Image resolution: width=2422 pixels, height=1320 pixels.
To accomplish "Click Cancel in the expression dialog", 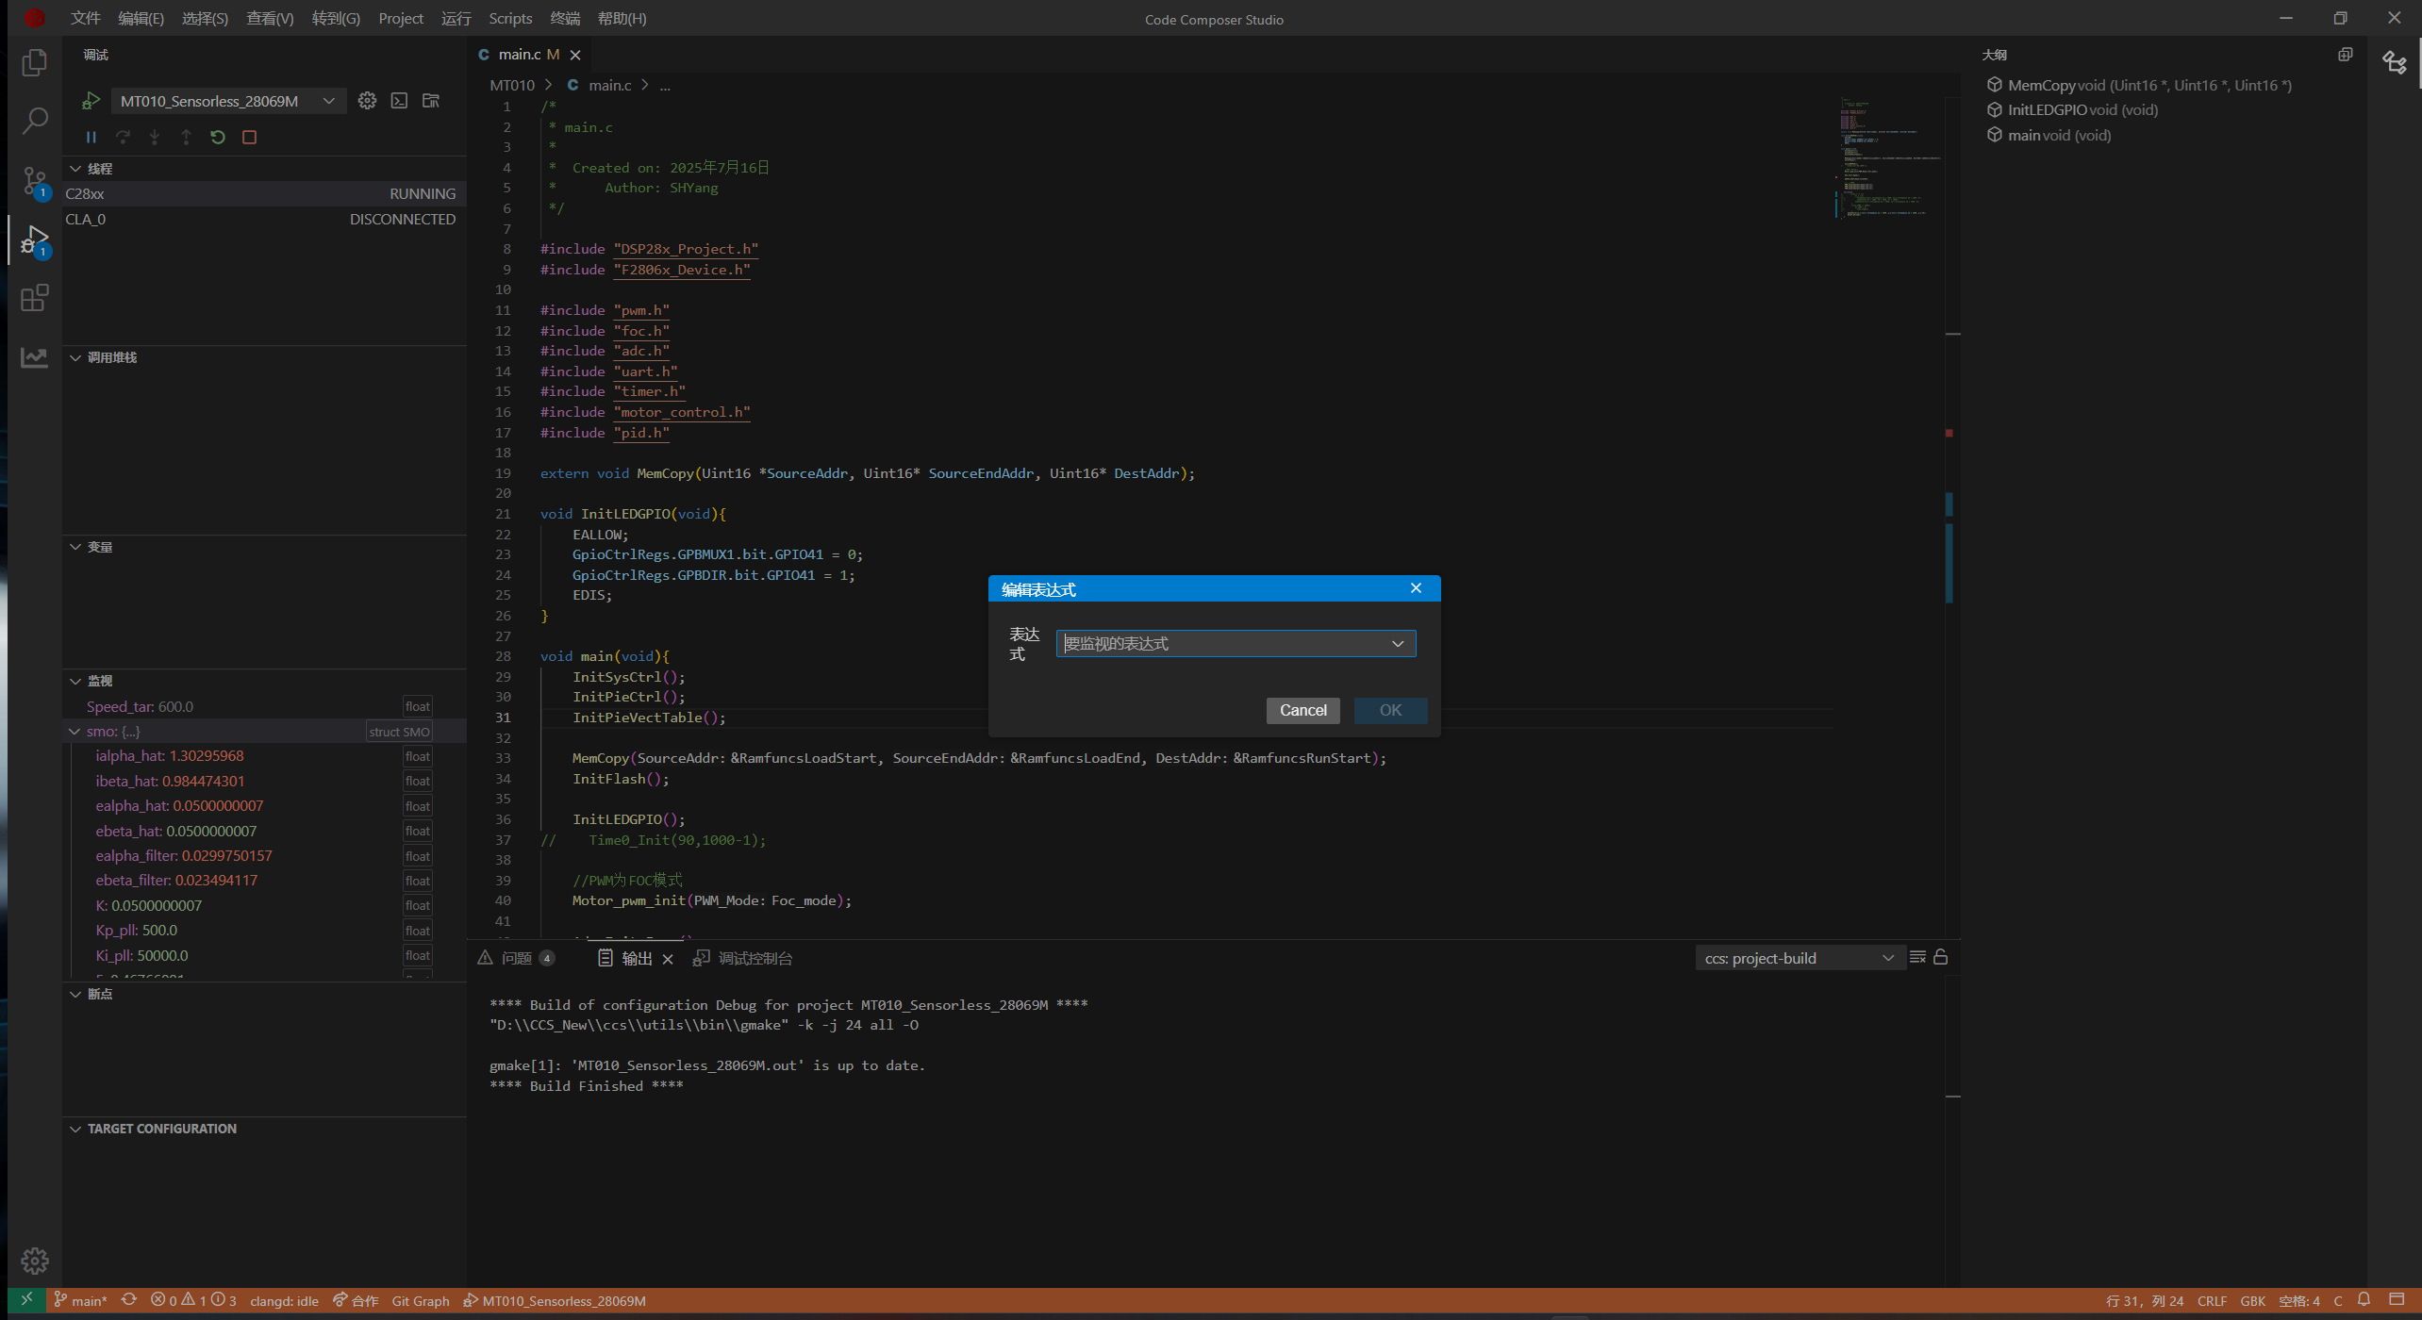I will click(1302, 711).
